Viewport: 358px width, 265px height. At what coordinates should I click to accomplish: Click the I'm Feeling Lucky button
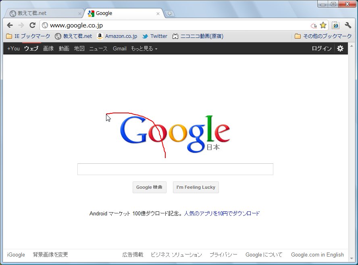tap(196, 187)
